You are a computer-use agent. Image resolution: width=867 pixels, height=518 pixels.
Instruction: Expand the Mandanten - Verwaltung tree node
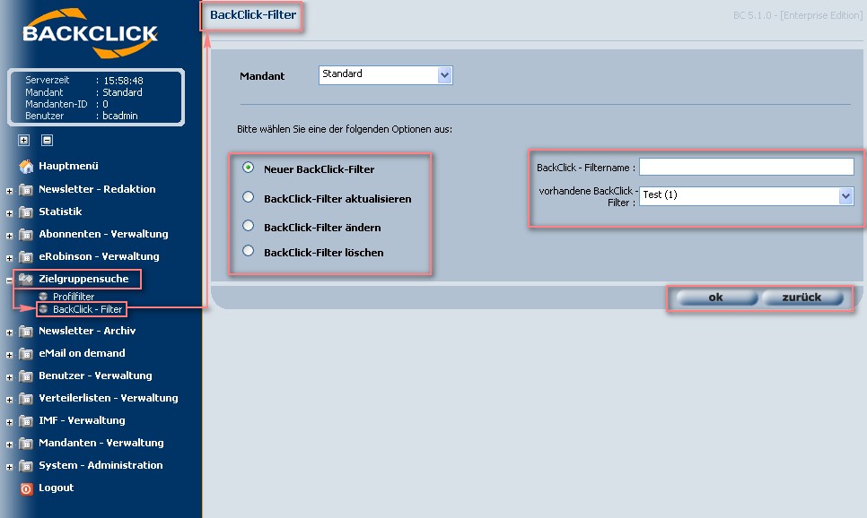click(x=9, y=445)
